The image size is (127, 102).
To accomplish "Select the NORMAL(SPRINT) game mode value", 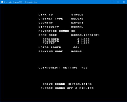I will (85, 35).
